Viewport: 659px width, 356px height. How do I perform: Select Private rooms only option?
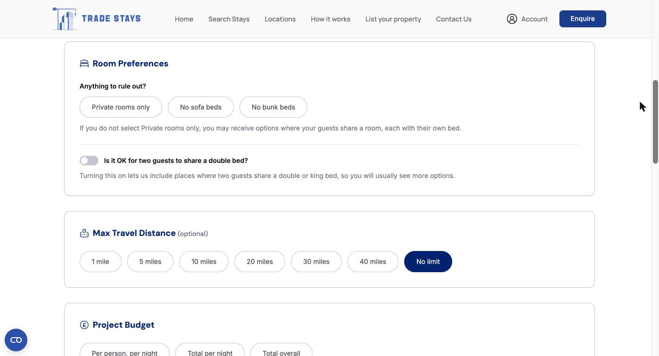[121, 107]
